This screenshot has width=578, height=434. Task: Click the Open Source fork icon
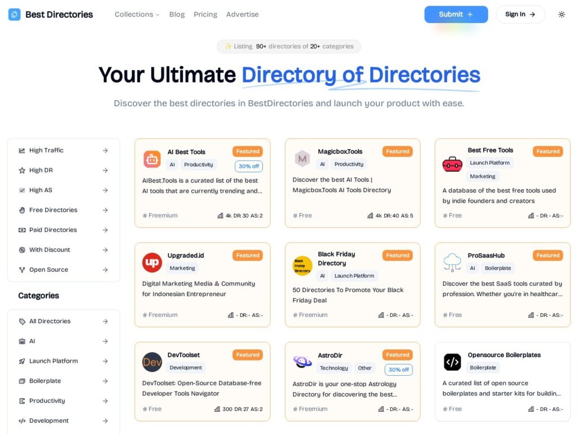pos(22,270)
